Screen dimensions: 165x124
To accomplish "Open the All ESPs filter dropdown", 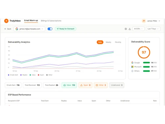I will (x=138, y=29).
